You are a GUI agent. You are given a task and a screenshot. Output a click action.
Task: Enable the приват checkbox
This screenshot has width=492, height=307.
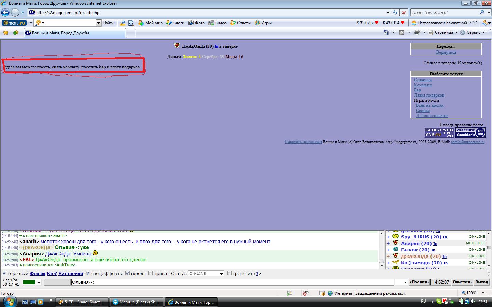point(151,273)
